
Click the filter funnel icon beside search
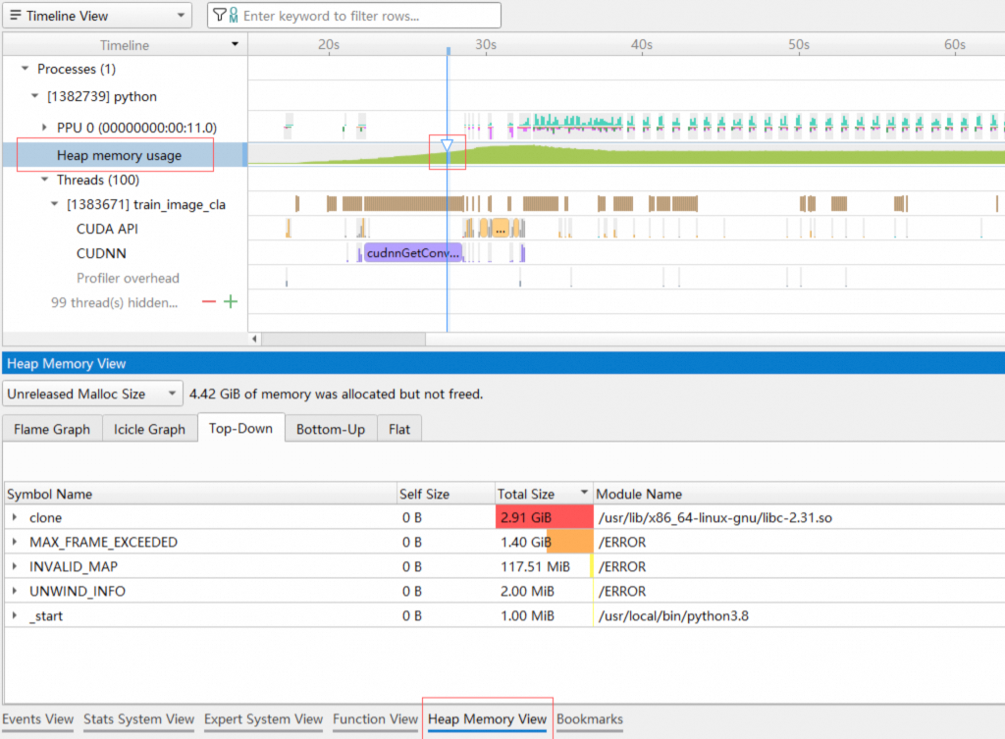point(220,16)
